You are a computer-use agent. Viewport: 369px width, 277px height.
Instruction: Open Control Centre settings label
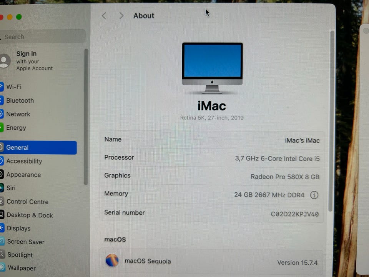[28, 202]
